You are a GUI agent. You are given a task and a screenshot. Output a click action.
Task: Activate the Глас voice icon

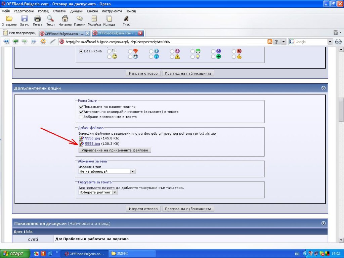(126, 21)
